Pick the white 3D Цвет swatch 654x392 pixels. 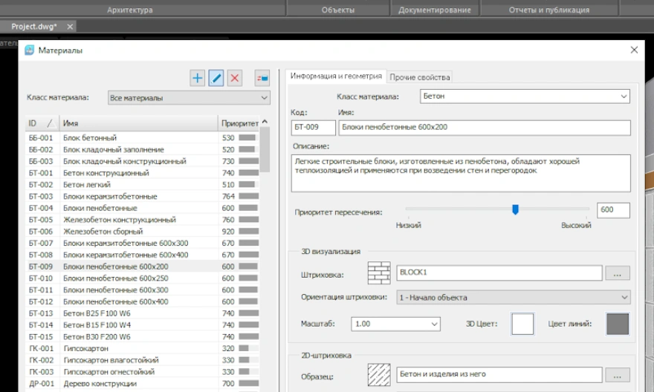coord(523,324)
